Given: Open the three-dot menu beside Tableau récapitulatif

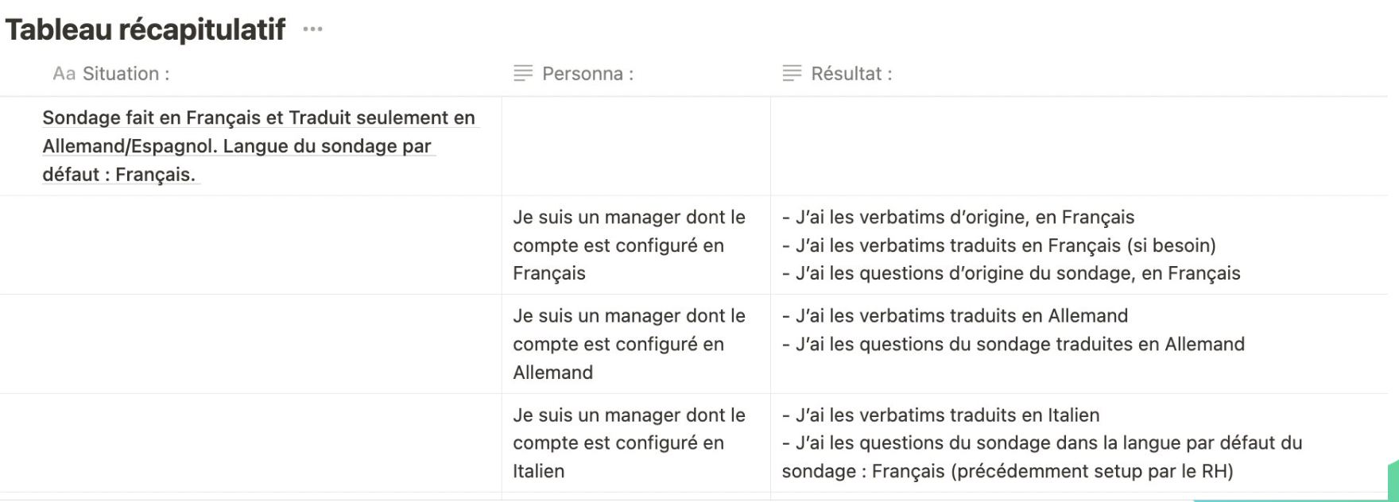Looking at the screenshot, I should [313, 29].
